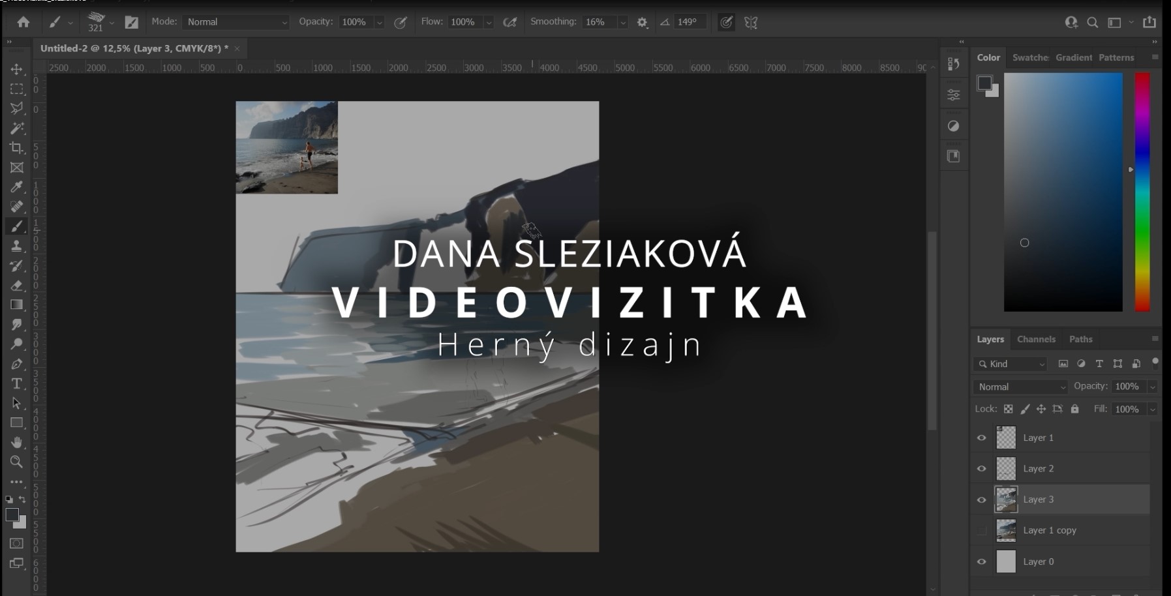Screen dimensions: 1171x596
Task: Click the rainbow hue slider strip
Action: click(x=1142, y=192)
